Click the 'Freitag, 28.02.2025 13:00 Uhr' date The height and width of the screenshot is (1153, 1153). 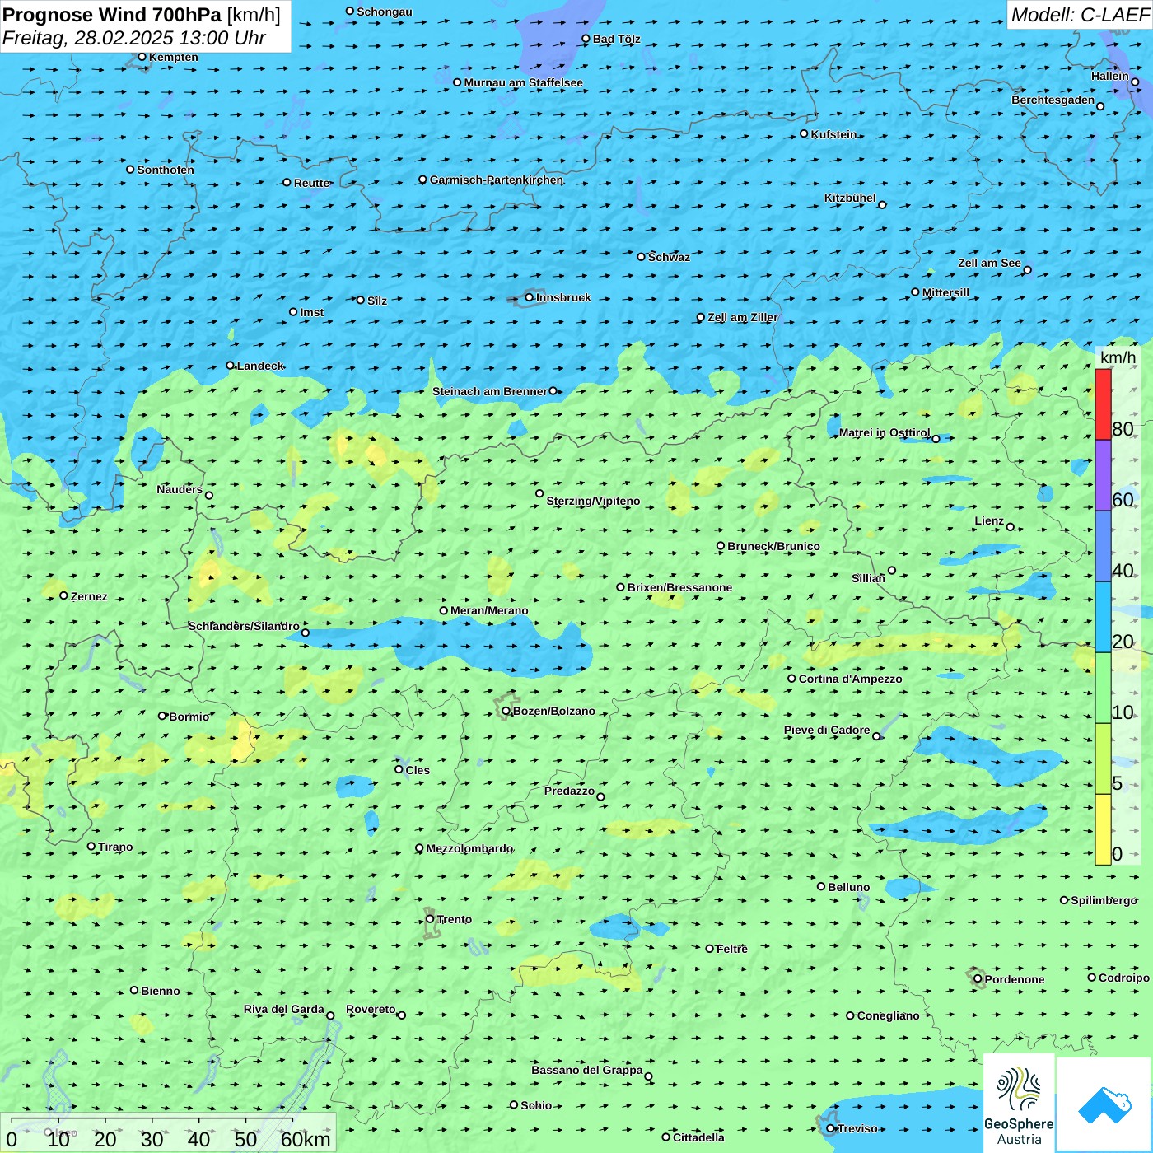click(134, 38)
